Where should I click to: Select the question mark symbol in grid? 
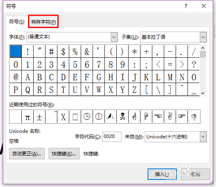[x=194, y=64]
